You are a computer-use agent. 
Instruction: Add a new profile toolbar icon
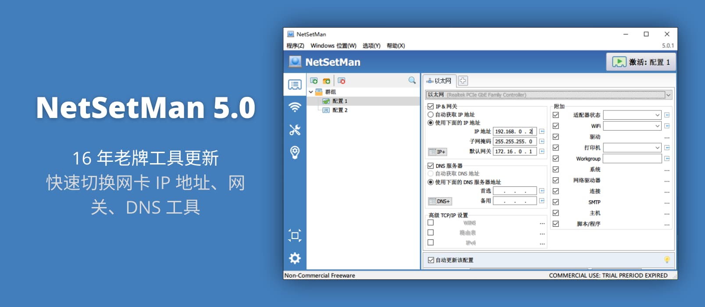tap(314, 81)
